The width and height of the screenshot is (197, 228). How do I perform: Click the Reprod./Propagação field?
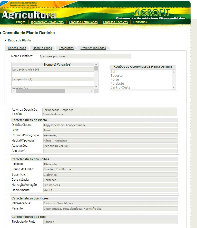click(x=110, y=135)
